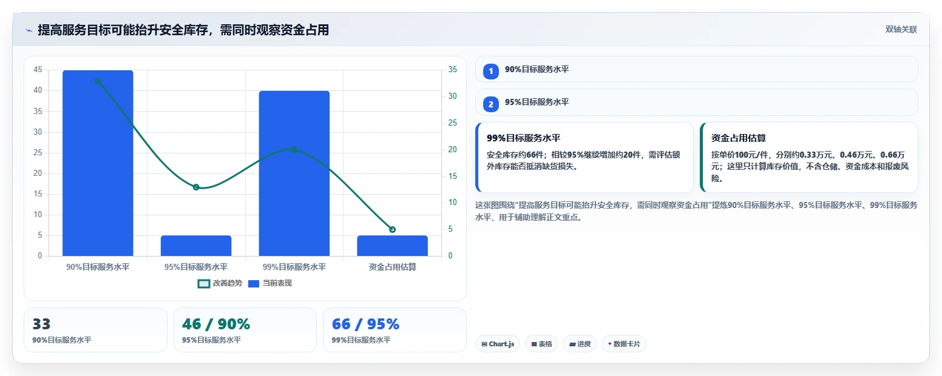Click the 数据卡片 tag

624,344
